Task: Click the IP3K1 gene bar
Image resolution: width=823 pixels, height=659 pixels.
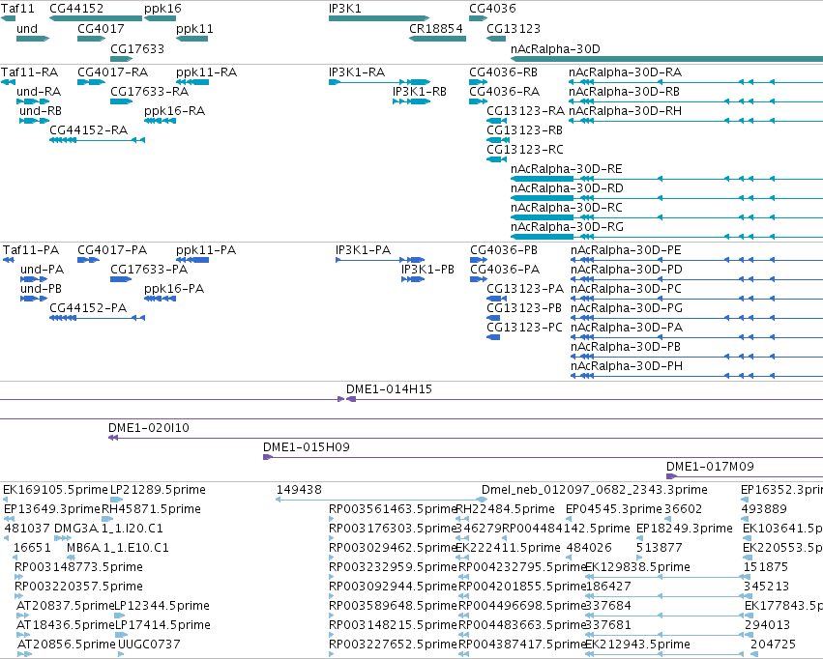Action: [379, 18]
